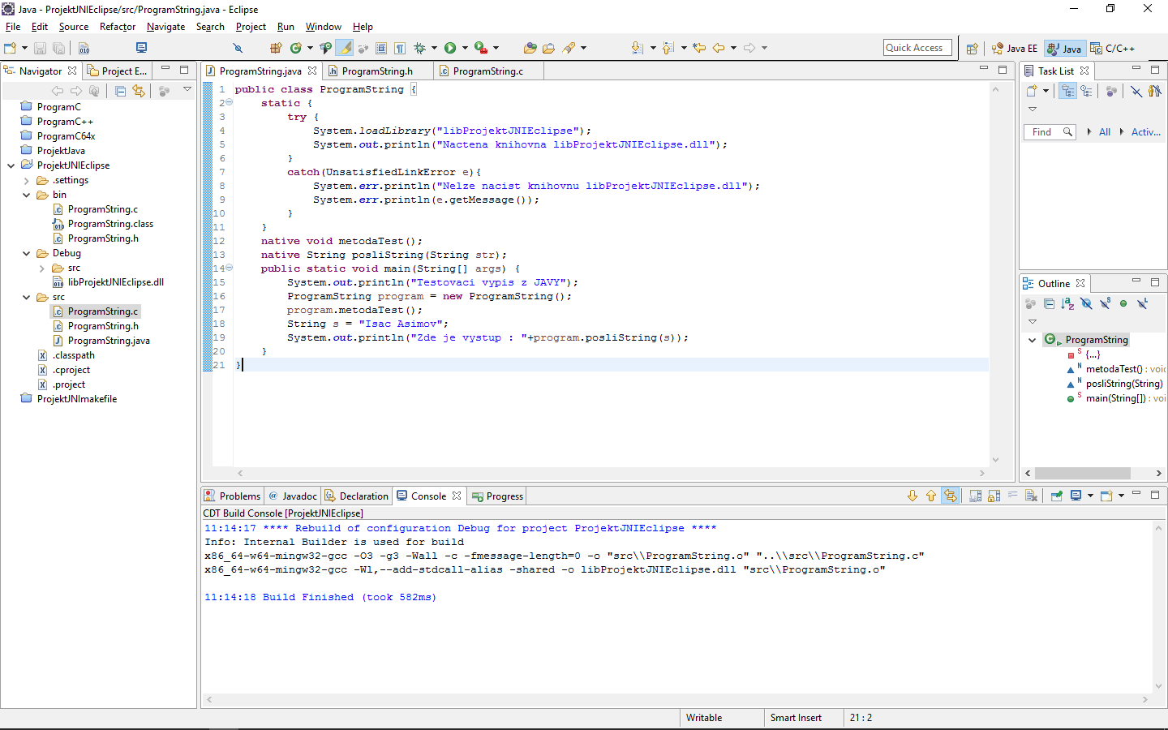Screen dimensions: 1168x730
Task: Clear the Console using the Remove Launch icon
Action: [x=1030, y=496]
